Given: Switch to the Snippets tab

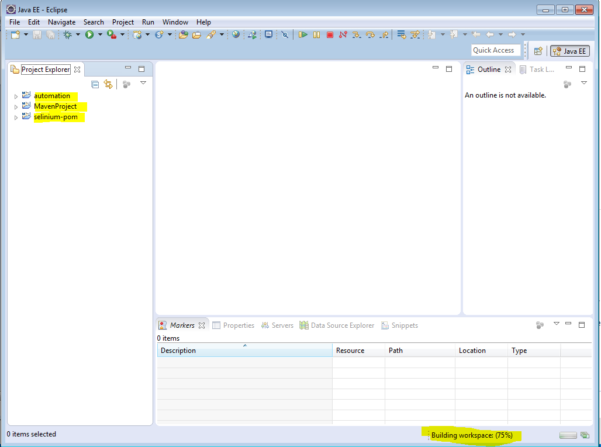Looking at the screenshot, I should coord(399,325).
